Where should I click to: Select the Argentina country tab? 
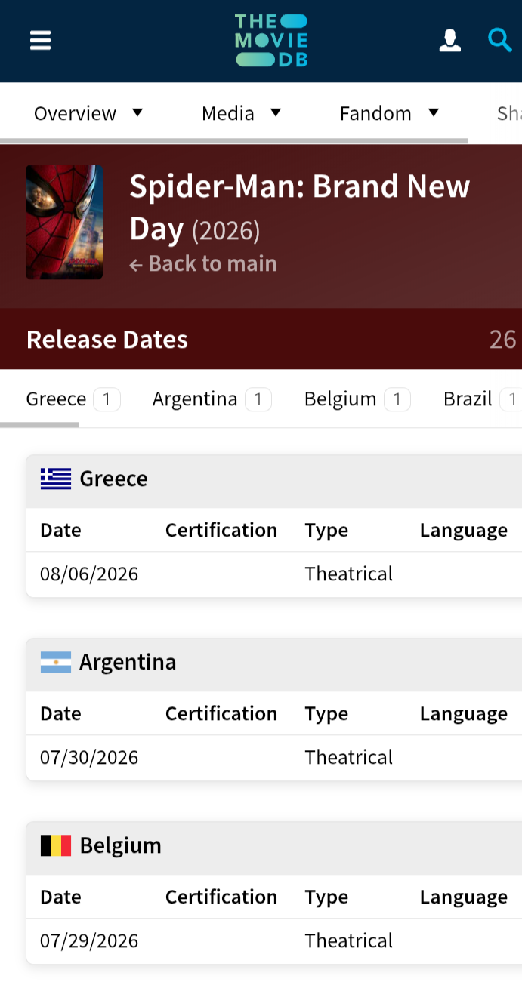(x=212, y=399)
